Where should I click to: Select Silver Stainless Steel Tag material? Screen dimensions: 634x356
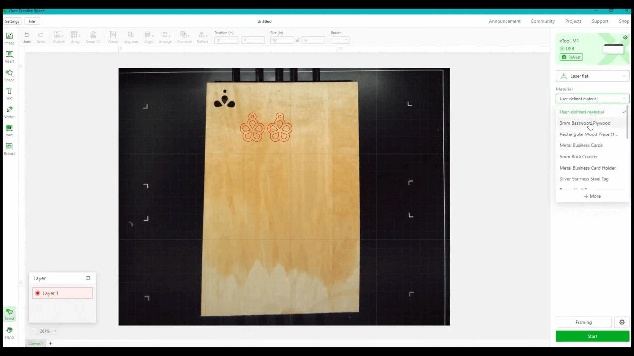pos(584,179)
